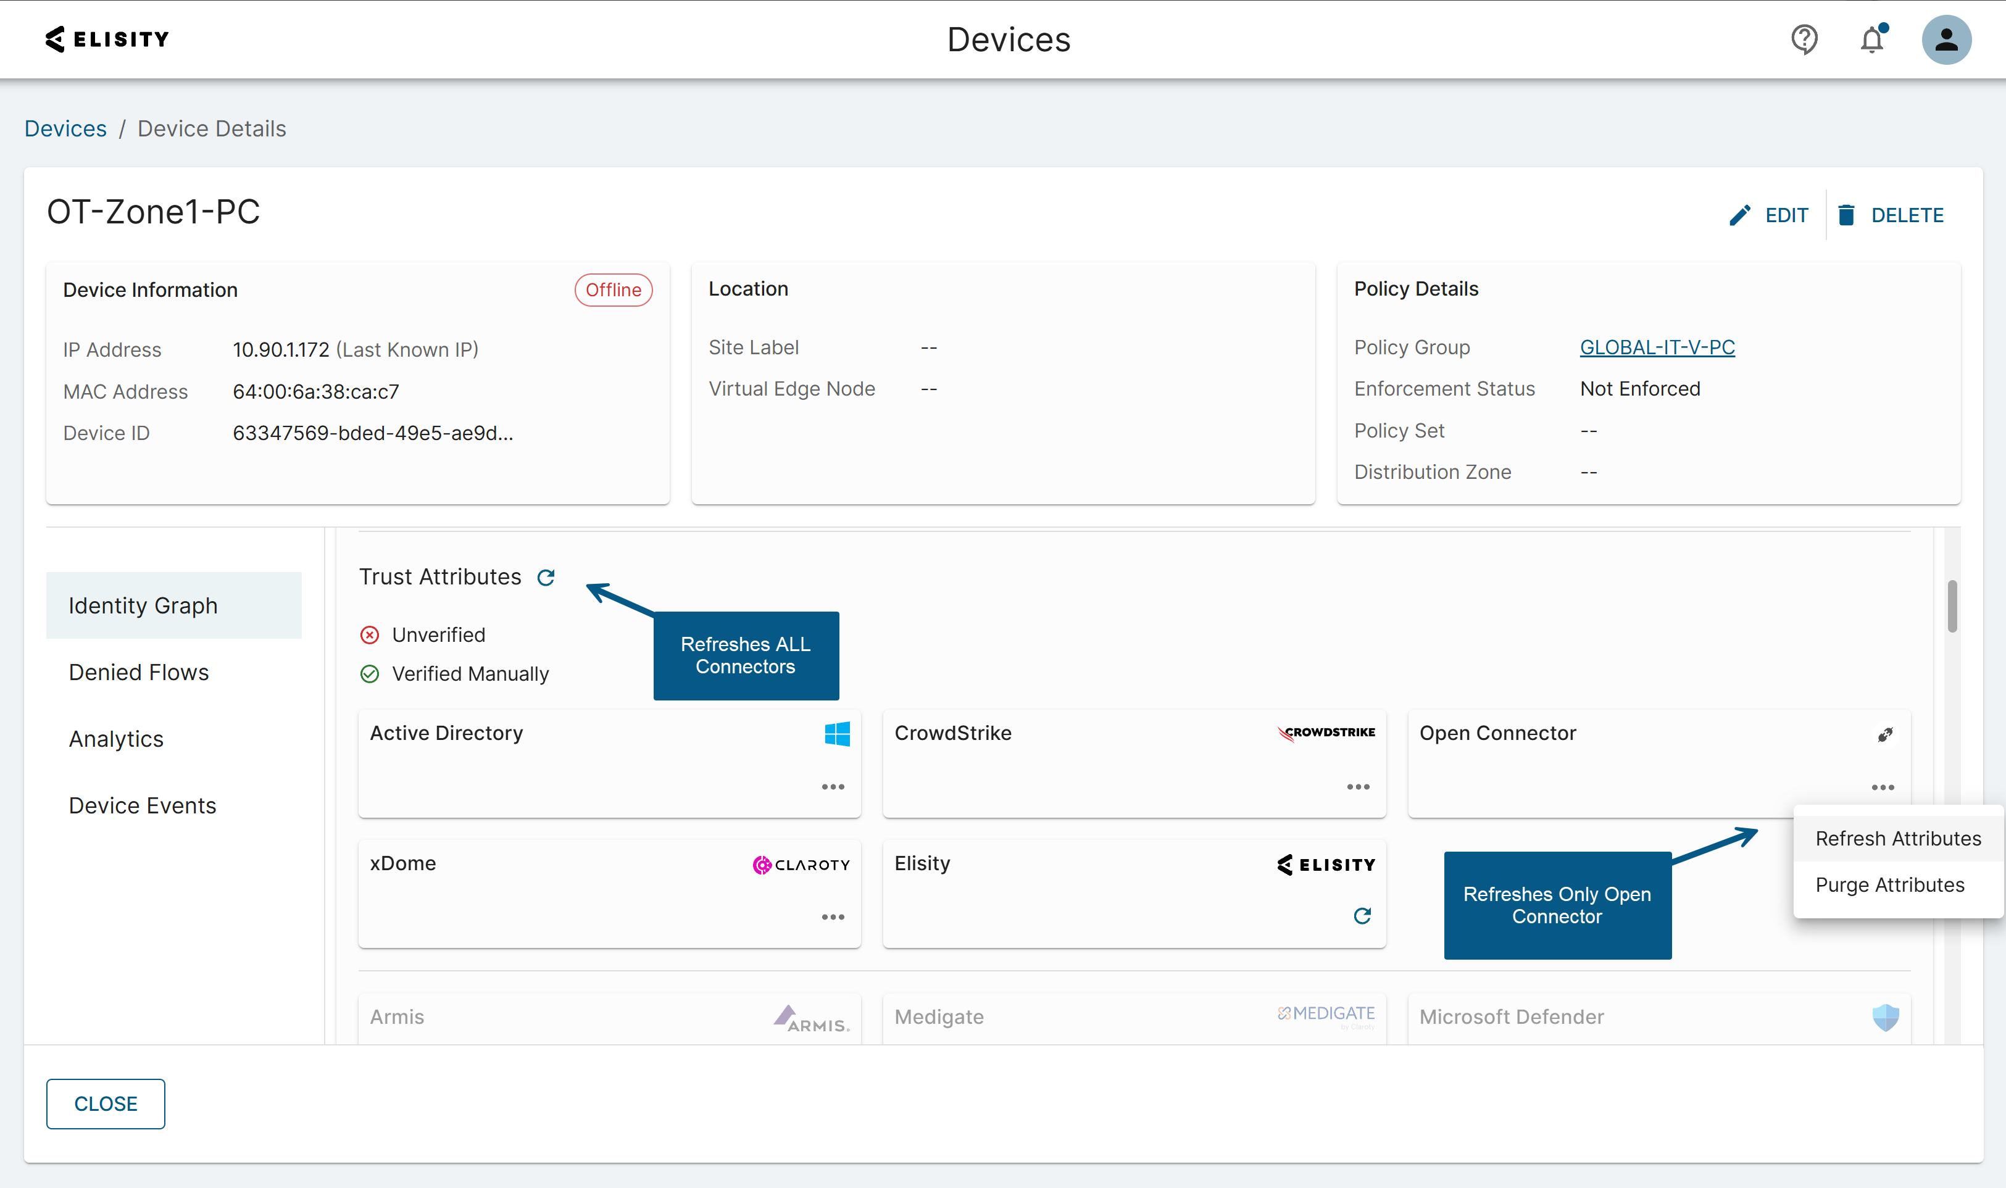This screenshot has width=2006, height=1188.
Task: Click the Unverified label
Action: pyautogui.click(x=439, y=635)
